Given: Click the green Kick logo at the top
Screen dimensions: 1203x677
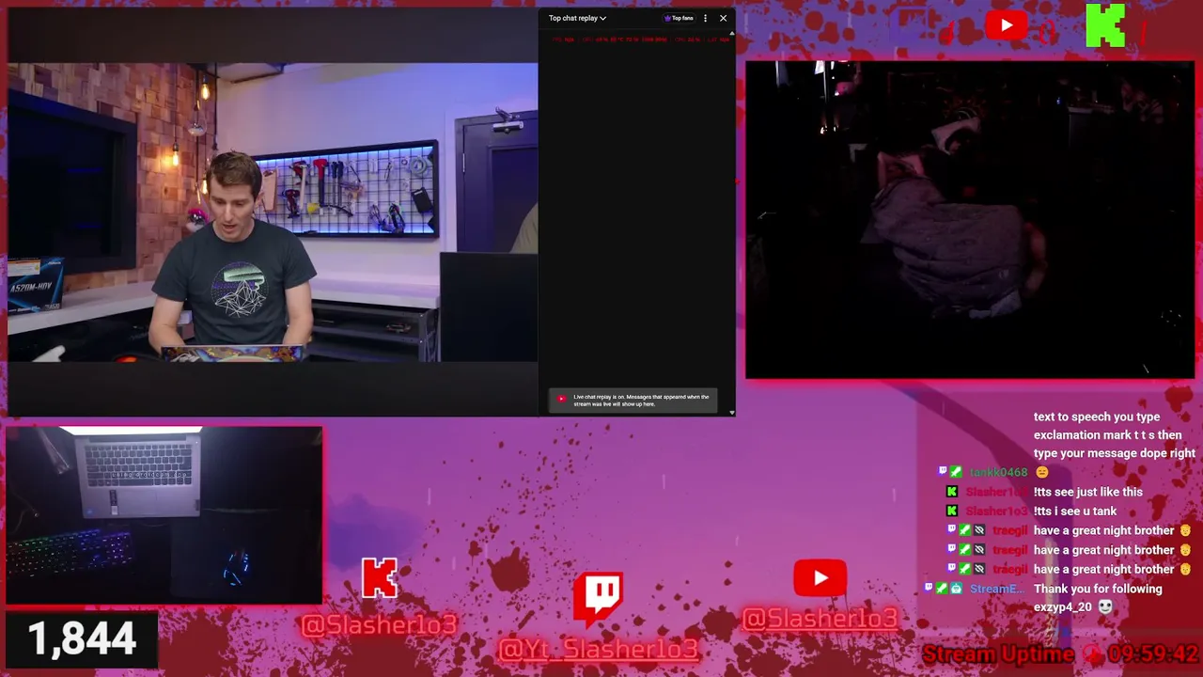Looking at the screenshot, I should 1105,25.
